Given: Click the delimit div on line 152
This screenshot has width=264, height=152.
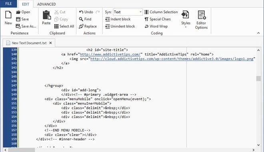Looking at the screenshot, I should 96,108.
